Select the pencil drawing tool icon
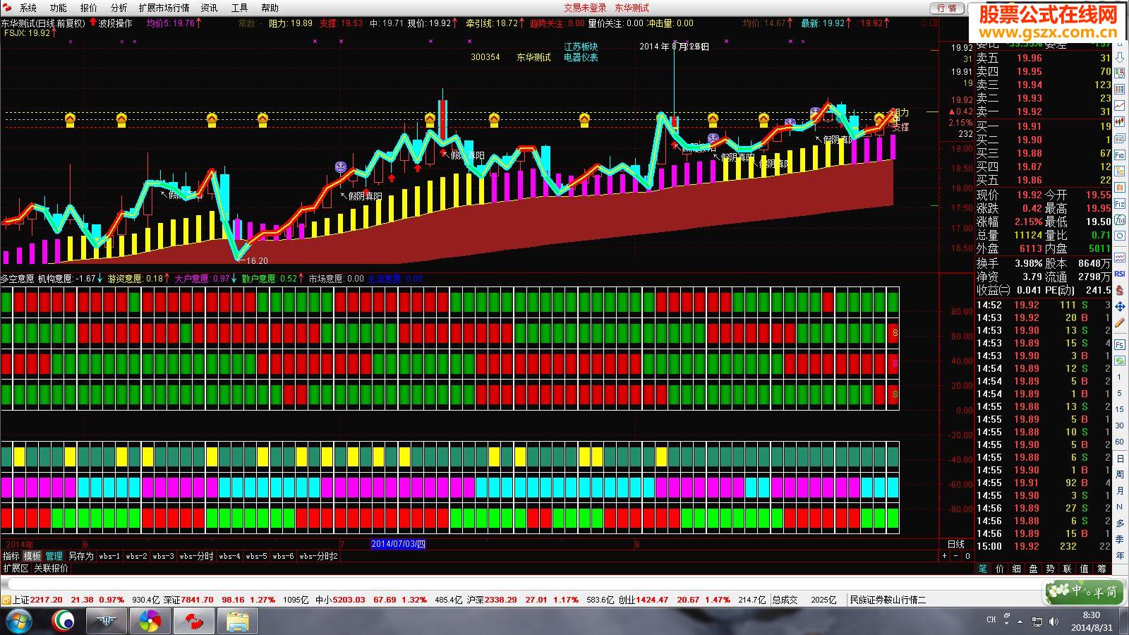 (1120, 322)
